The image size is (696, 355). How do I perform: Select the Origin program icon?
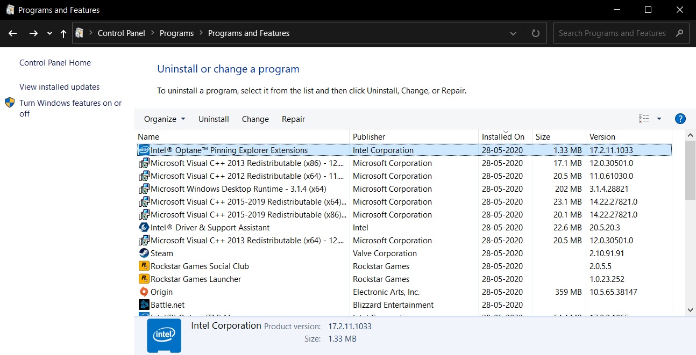pos(144,292)
